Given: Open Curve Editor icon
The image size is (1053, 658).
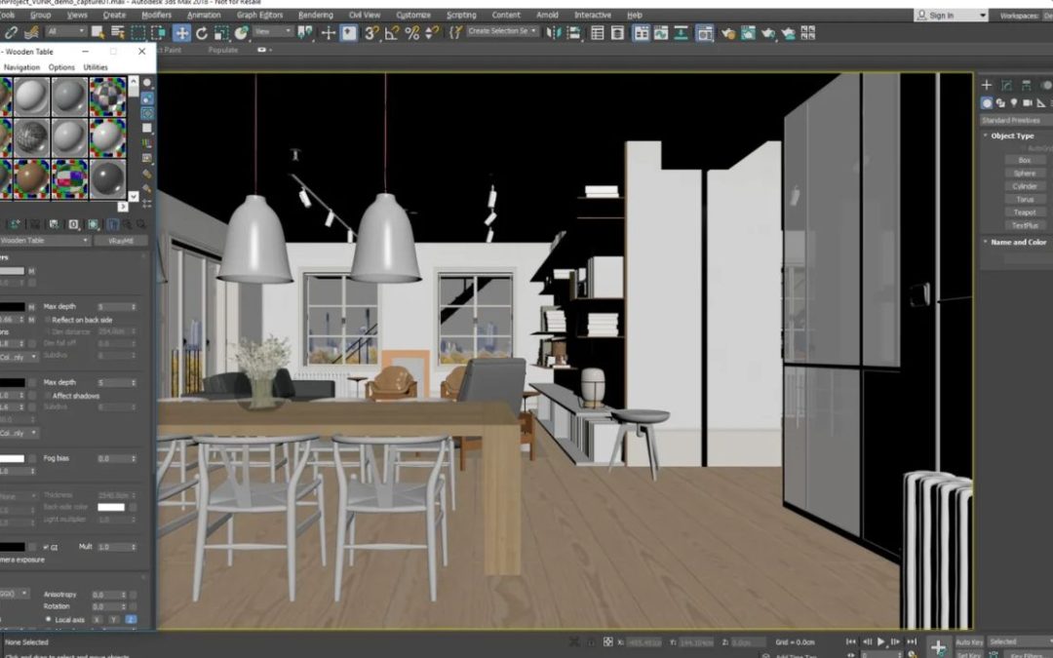Looking at the screenshot, I should pos(661,32).
